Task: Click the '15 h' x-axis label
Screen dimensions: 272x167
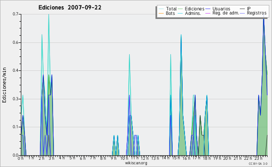Action: coord(176,158)
